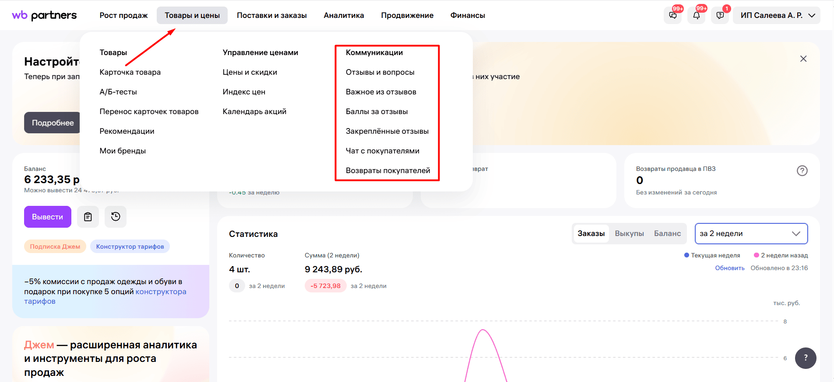This screenshot has width=834, height=382.
Task: Click the Без изменений за сегодня text
Action: [x=676, y=192]
